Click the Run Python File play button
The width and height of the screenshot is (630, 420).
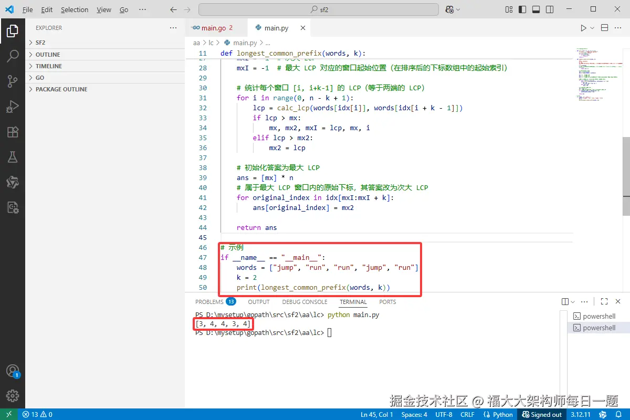pos(583,28)
